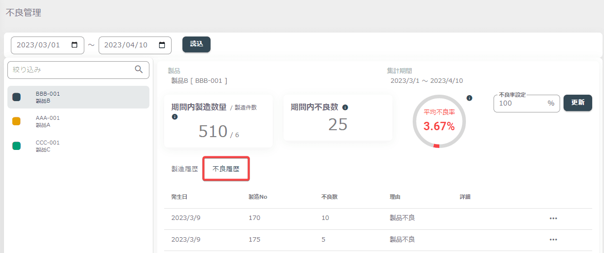
Task: Click info icon under 期間内製造数量
Action: point(175,117)
